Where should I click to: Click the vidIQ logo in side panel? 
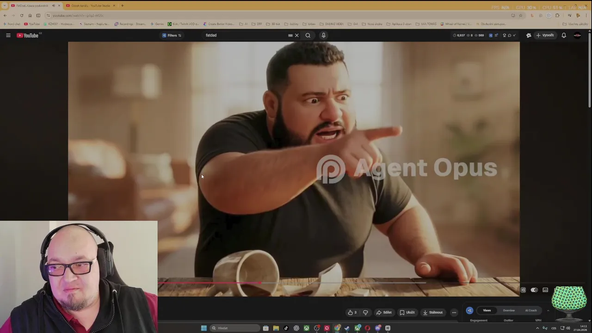pos(469,311)
